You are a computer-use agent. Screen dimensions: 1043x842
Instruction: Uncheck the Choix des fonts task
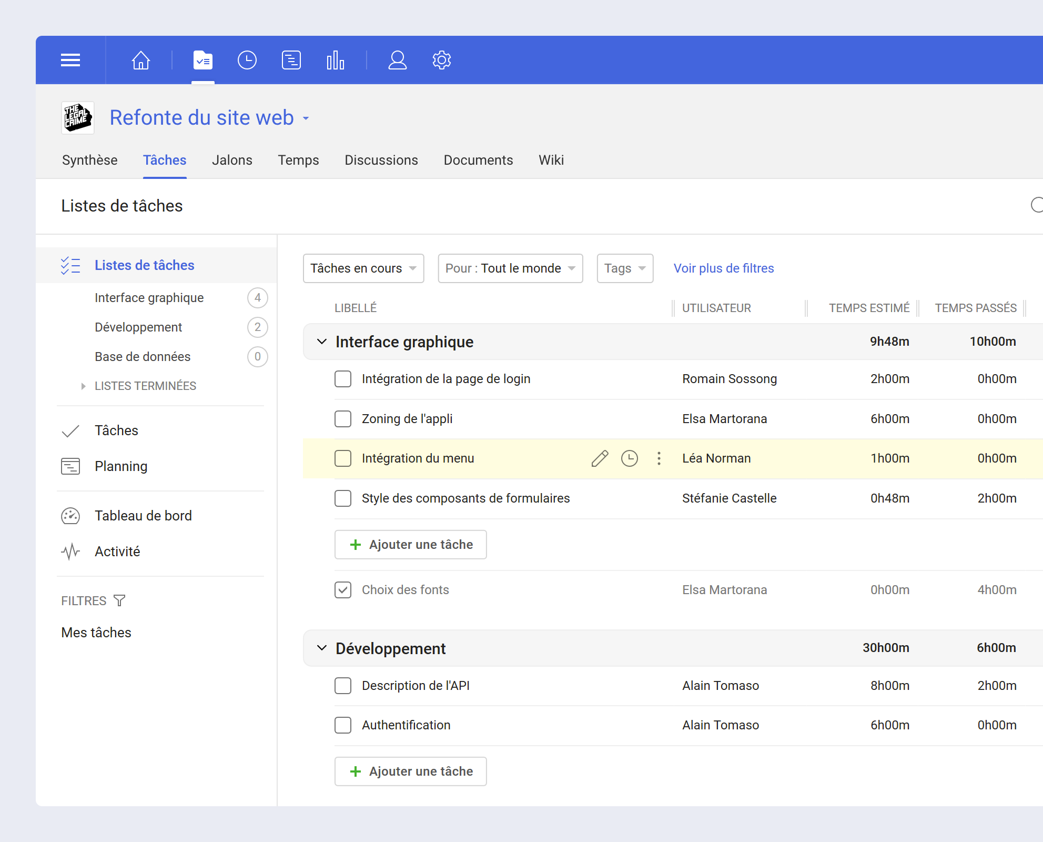(x=343, y=590)
